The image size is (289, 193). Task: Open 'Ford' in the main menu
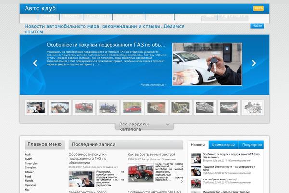pyautogui.click(x=28, y=177)
